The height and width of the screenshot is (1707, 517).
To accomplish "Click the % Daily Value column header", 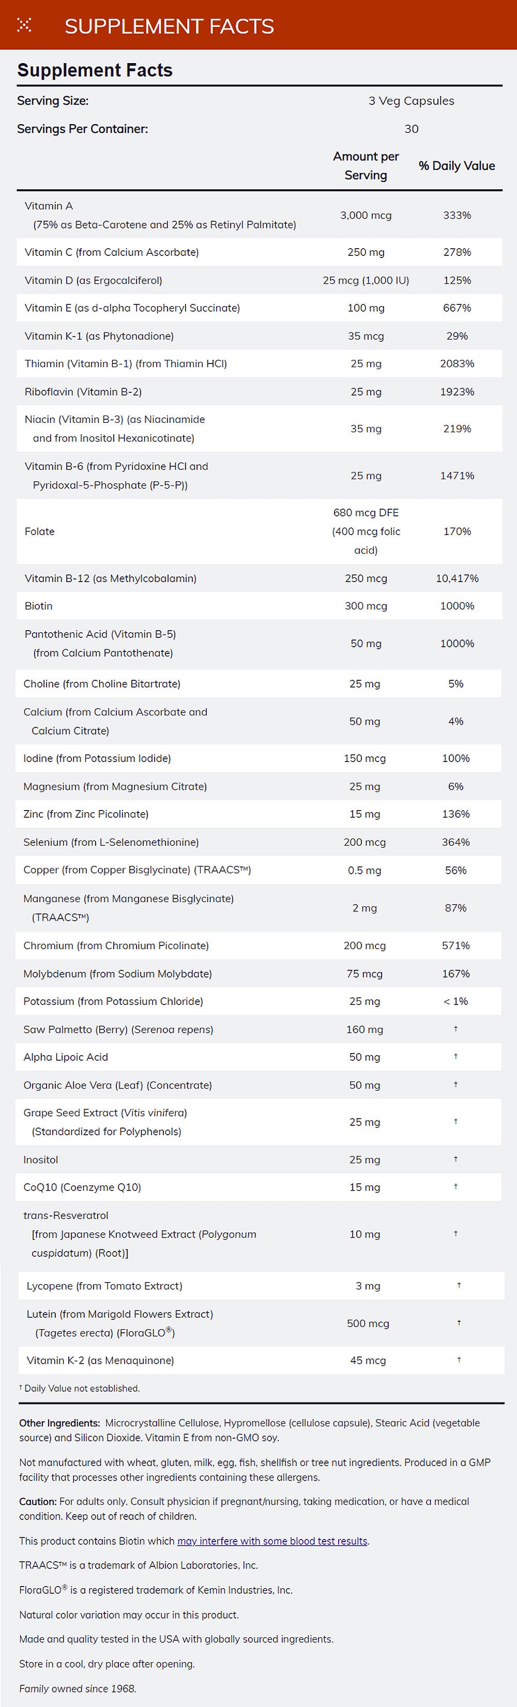I will pos(457,165).
